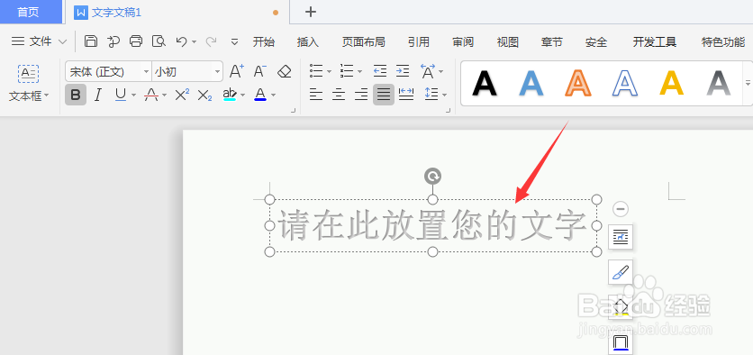Click the Redo arrow icon
Screen dimensions: 753x355
[x=211, y=41]
